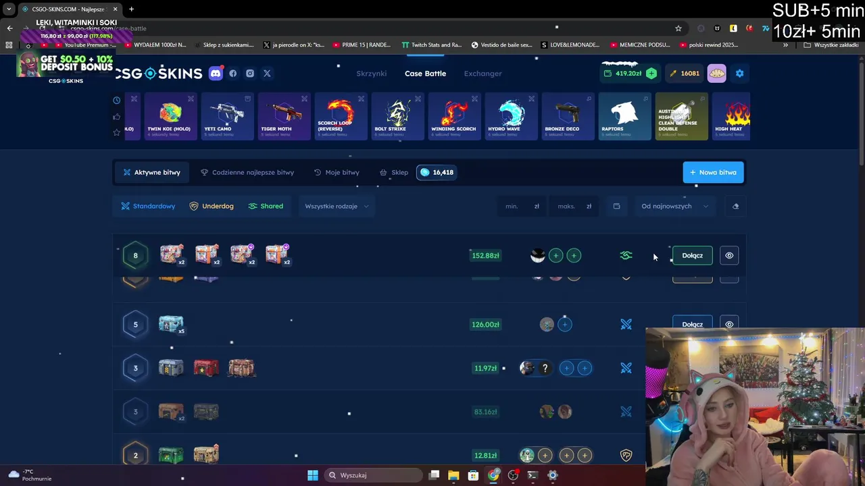Click the round 8 hexagon badge
The height and width of the screenshot is (486, 865).
pos(135,255)
